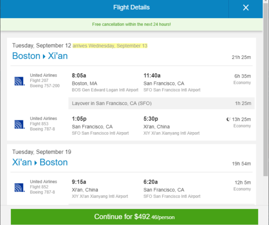Select the 5:30p Xi'an arrival time
Screen dimensions: 269x225
pyautogui.click(x=151, y=119)
